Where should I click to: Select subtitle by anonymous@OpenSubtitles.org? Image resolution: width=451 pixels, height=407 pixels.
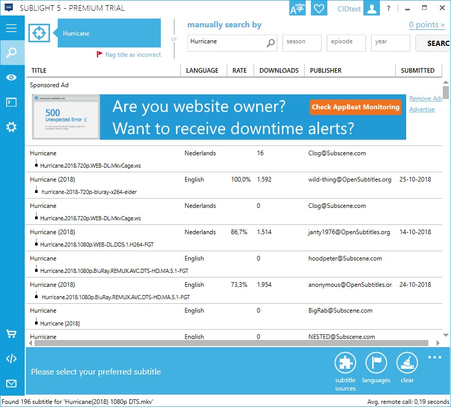coord(350,285)
